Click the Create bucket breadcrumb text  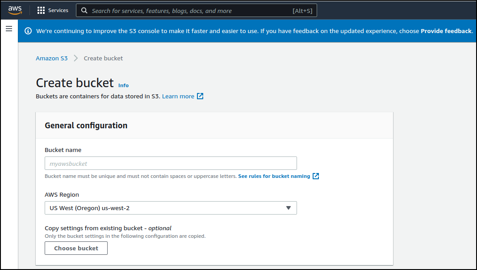(x=103, y=58)
